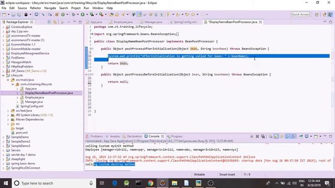Click the Windows taskbar search box
The image size is (335, 188).
click(x=53, y=183)
